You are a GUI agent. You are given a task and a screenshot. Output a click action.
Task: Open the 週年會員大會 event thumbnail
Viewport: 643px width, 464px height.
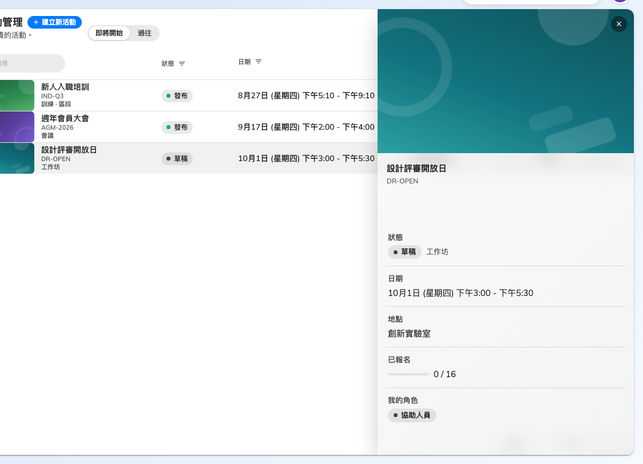(x=17, y=127)
